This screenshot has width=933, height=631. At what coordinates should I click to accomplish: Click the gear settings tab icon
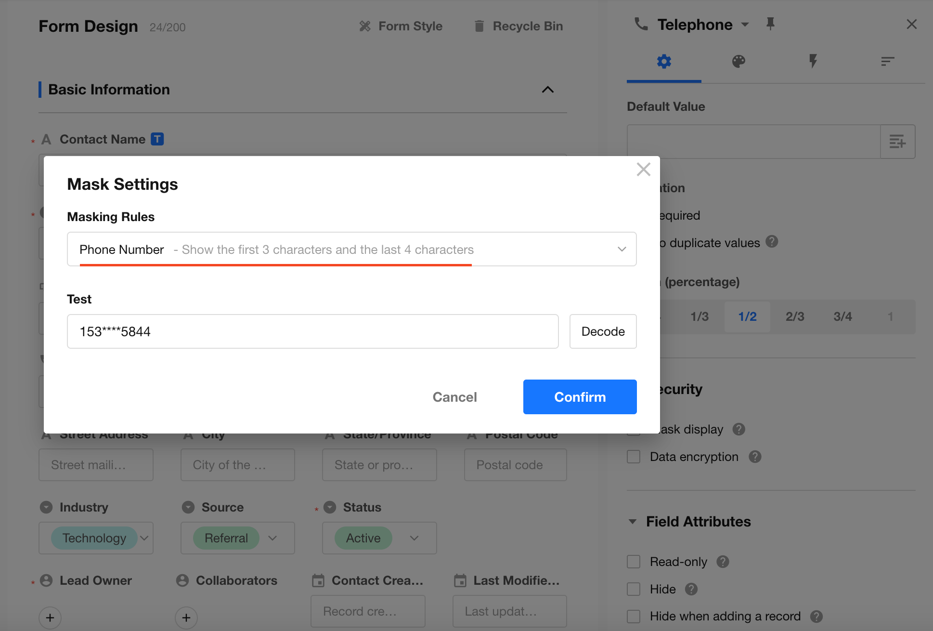[x=664, y=61]
